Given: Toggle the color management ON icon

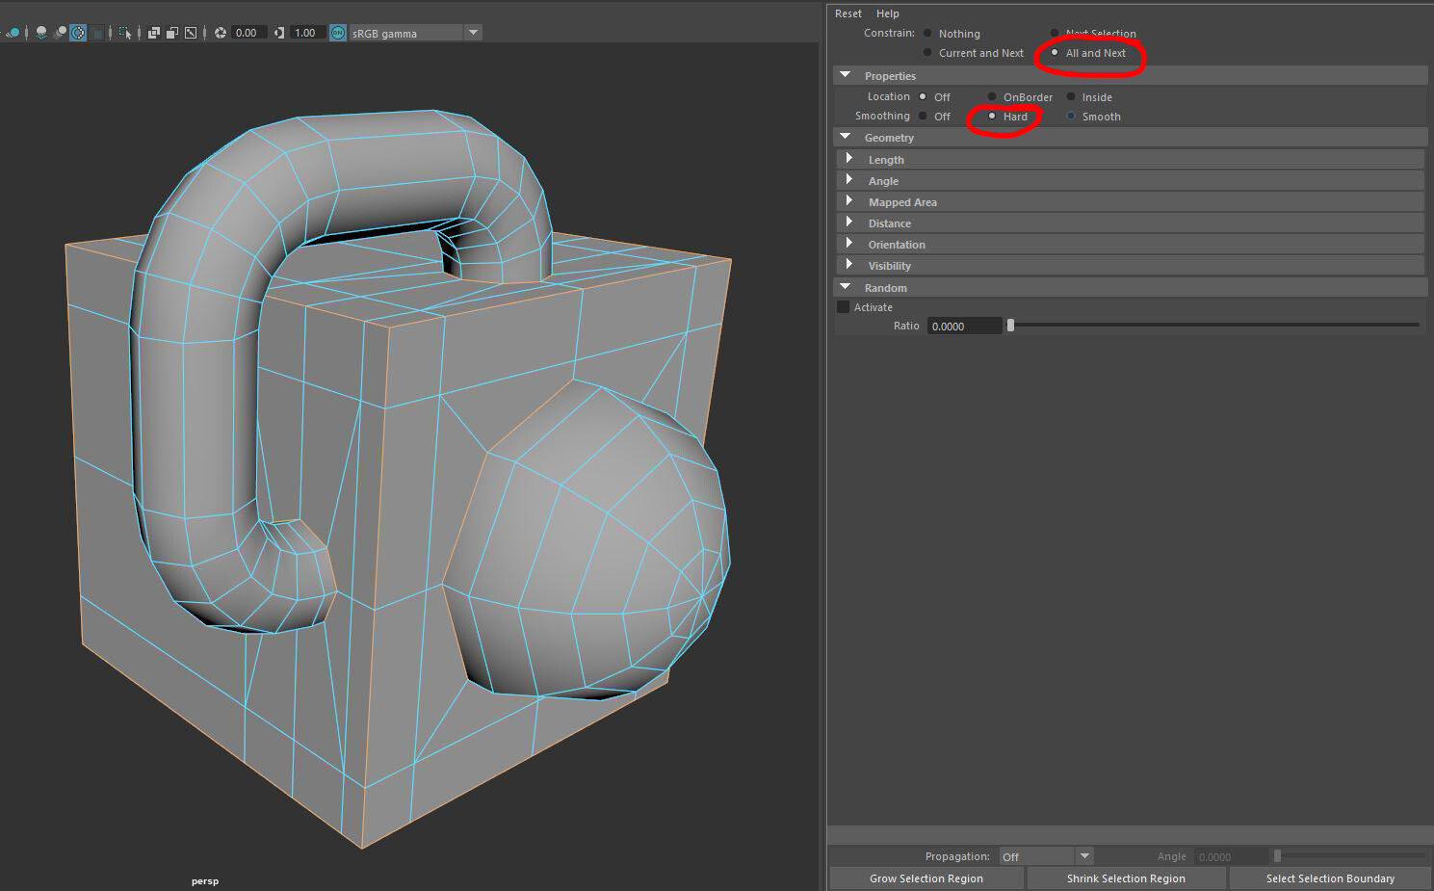Looking at the screenshot, I should (x=337, y=32).
